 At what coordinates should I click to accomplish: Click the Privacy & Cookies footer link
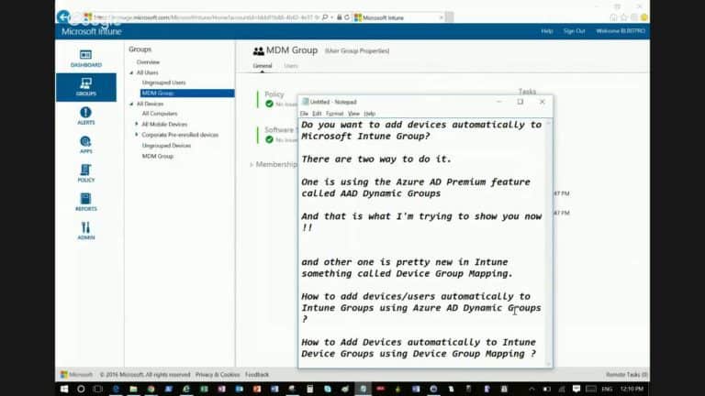tap(218, 374)
